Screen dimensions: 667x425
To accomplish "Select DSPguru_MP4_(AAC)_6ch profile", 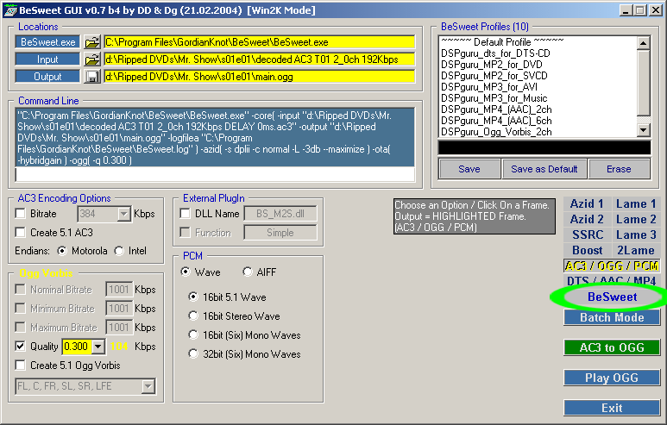I will tap(496, 121).
